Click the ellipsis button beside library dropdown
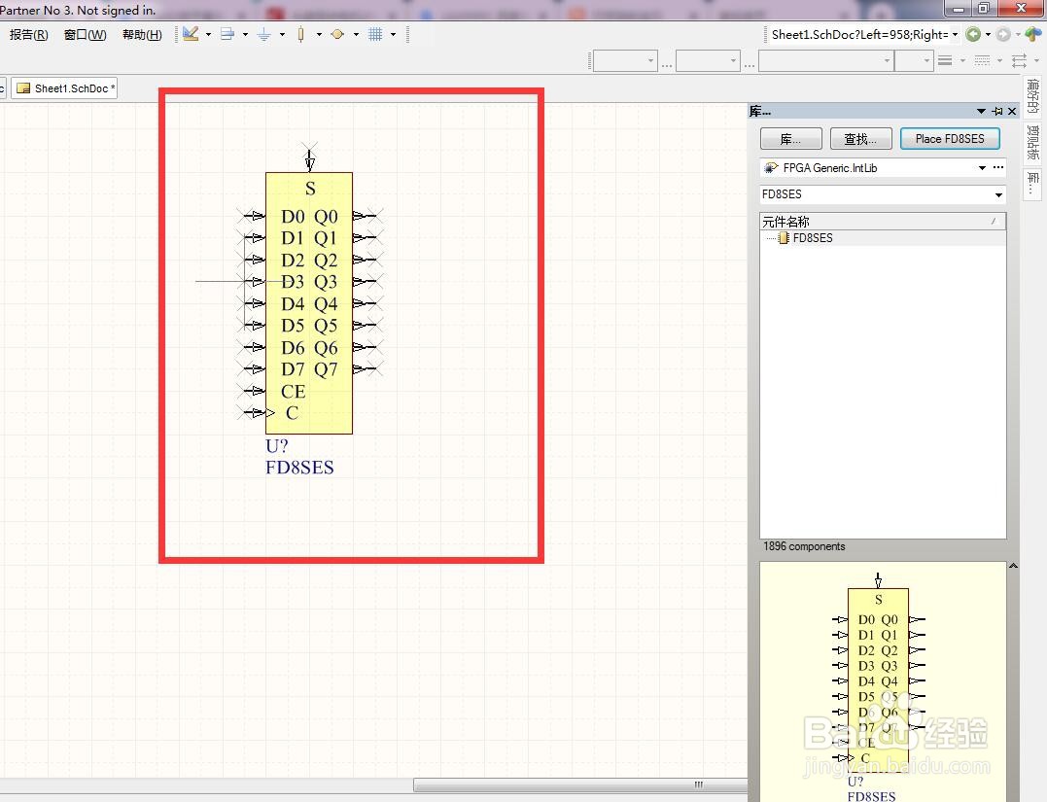This screenshot has width=1047, height=802. point(998,167)
